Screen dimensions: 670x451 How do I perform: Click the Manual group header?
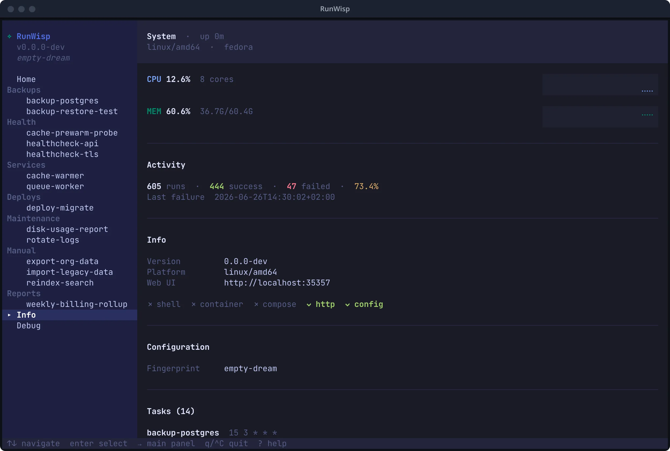[x=21, y=250]
